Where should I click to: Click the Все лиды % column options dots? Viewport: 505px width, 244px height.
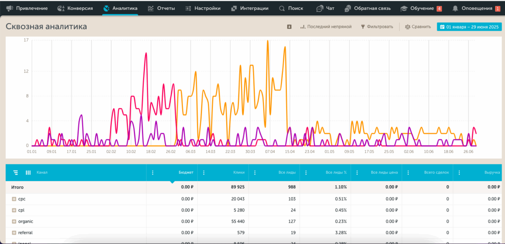pos(306,173)
